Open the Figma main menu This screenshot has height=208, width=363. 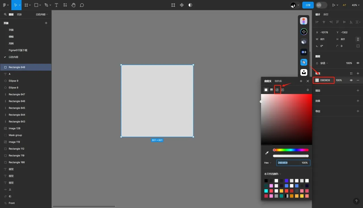[x=5, y=5]
